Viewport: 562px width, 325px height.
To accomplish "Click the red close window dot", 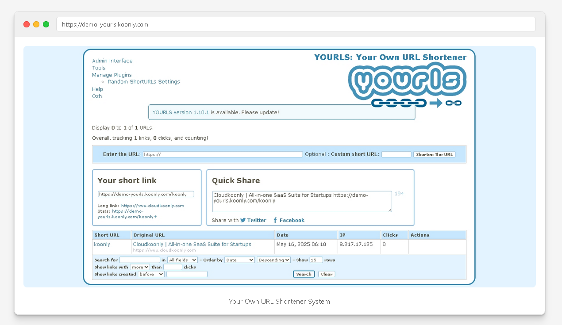I will (27, 24).
